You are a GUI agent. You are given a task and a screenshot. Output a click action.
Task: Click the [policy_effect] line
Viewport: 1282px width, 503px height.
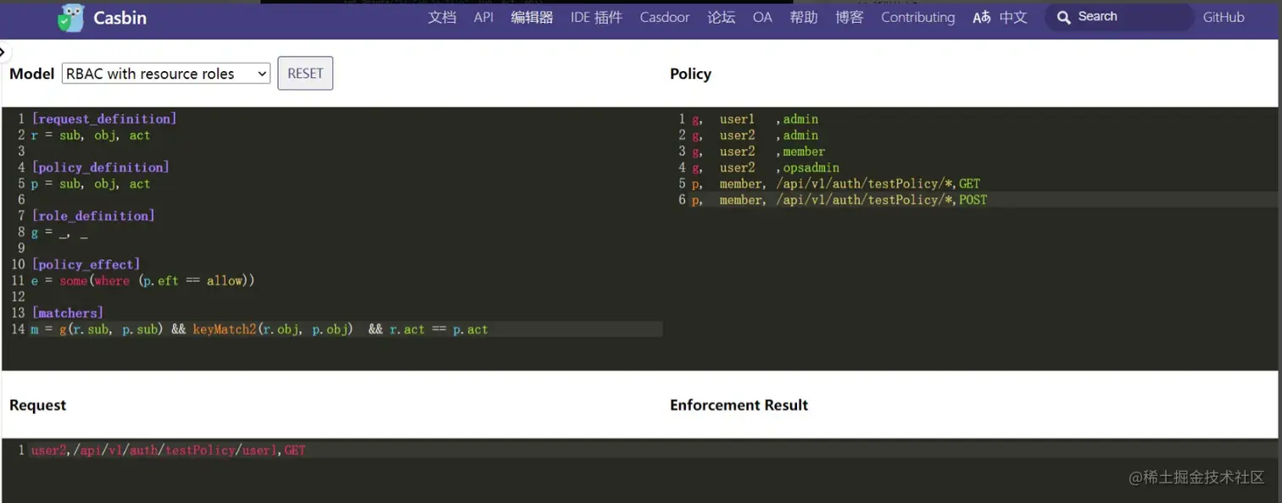click(86, 264)
